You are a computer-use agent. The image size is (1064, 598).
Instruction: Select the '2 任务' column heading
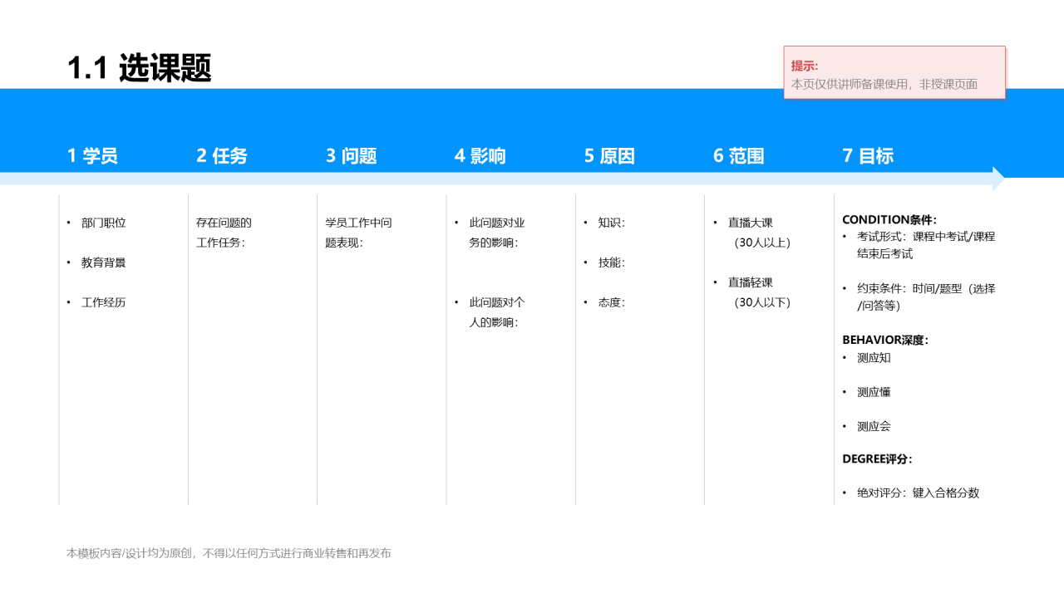click(222, 155)
